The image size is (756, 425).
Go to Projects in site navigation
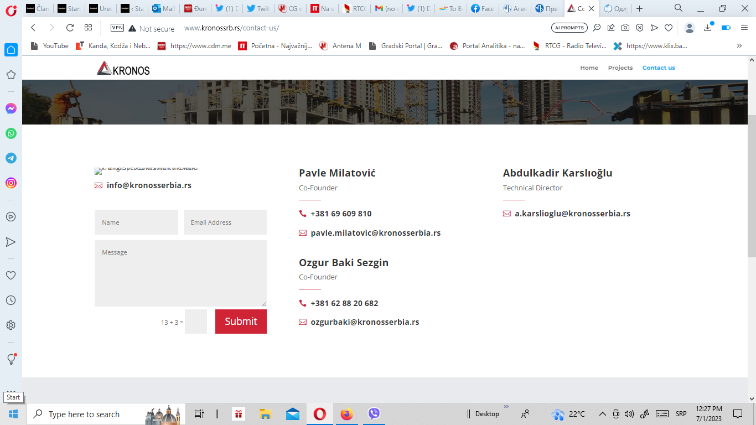(620, 68)
